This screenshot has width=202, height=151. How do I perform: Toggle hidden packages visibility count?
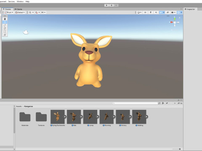point(180,103)
